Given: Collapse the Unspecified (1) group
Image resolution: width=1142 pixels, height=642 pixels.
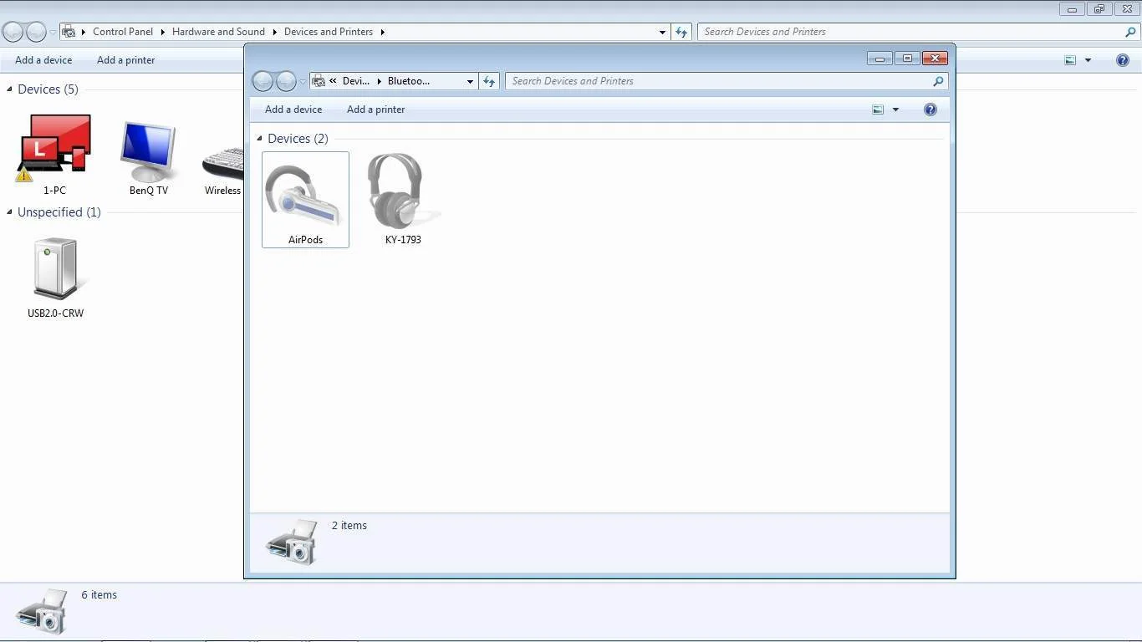Looking at the screenshot, I should 9,212.
